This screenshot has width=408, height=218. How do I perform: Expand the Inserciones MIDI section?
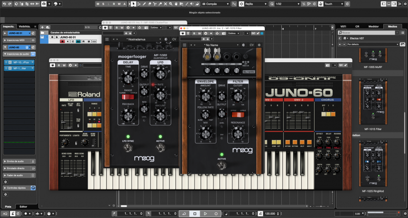point(19,40)
